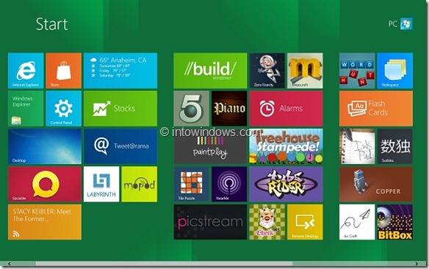Launch the Sudoku tile
Viewport: 429px width, 269px height.
pyautogui.click(x=394, y=146)
